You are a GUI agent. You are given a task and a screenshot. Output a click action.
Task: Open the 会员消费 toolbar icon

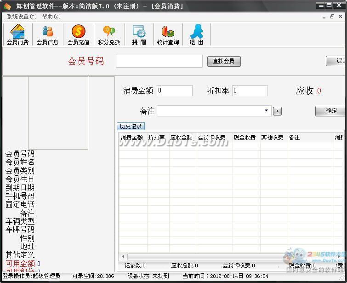(17, 35)
